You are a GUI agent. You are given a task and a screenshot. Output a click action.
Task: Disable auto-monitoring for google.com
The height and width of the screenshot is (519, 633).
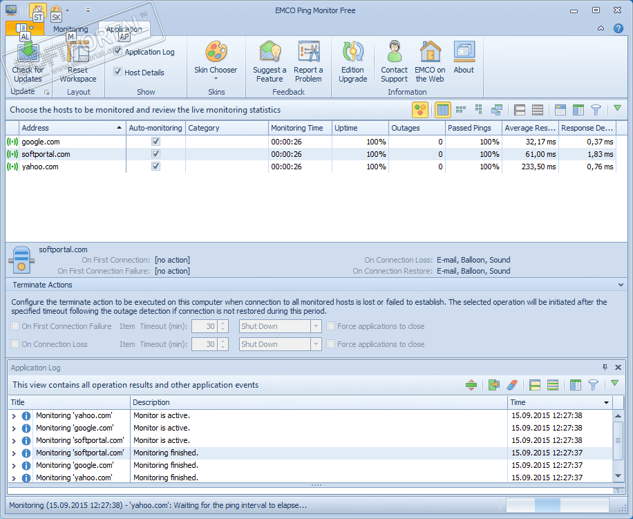[x=155, y=142]
